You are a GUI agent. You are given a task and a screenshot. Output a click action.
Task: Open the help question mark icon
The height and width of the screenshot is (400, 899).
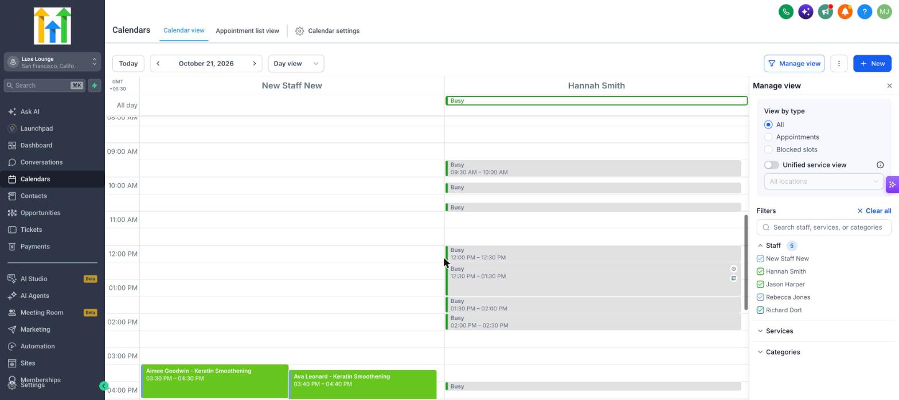pos(865,11)
